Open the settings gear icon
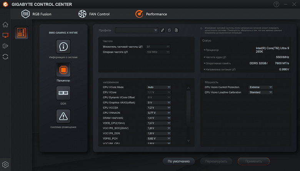Image resolution: width=300 pixels, height=171 pixels. click(5, 164)
